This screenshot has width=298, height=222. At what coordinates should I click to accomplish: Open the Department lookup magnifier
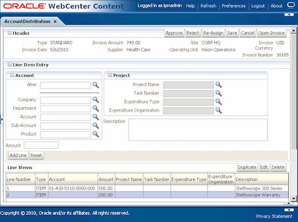(96, 108)
